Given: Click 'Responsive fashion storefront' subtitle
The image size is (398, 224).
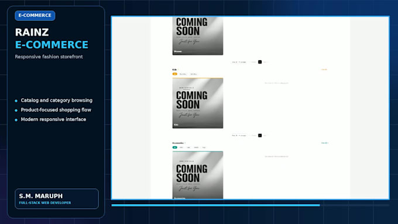Looking at the screenshot, I should 49,57.
